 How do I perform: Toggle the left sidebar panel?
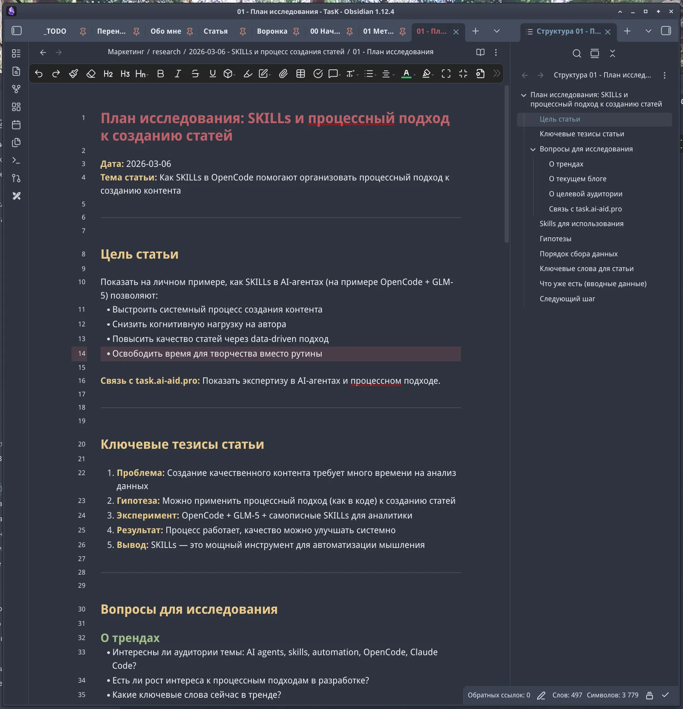tap(17, 31)
